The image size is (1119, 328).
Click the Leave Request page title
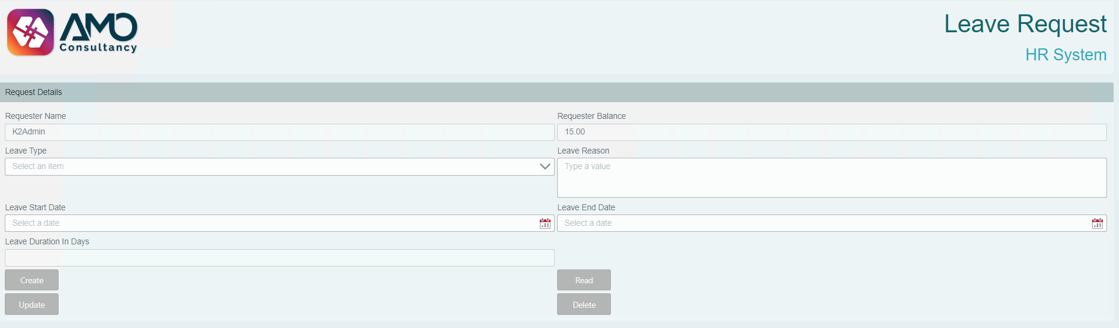click(x=1025, y=24)
